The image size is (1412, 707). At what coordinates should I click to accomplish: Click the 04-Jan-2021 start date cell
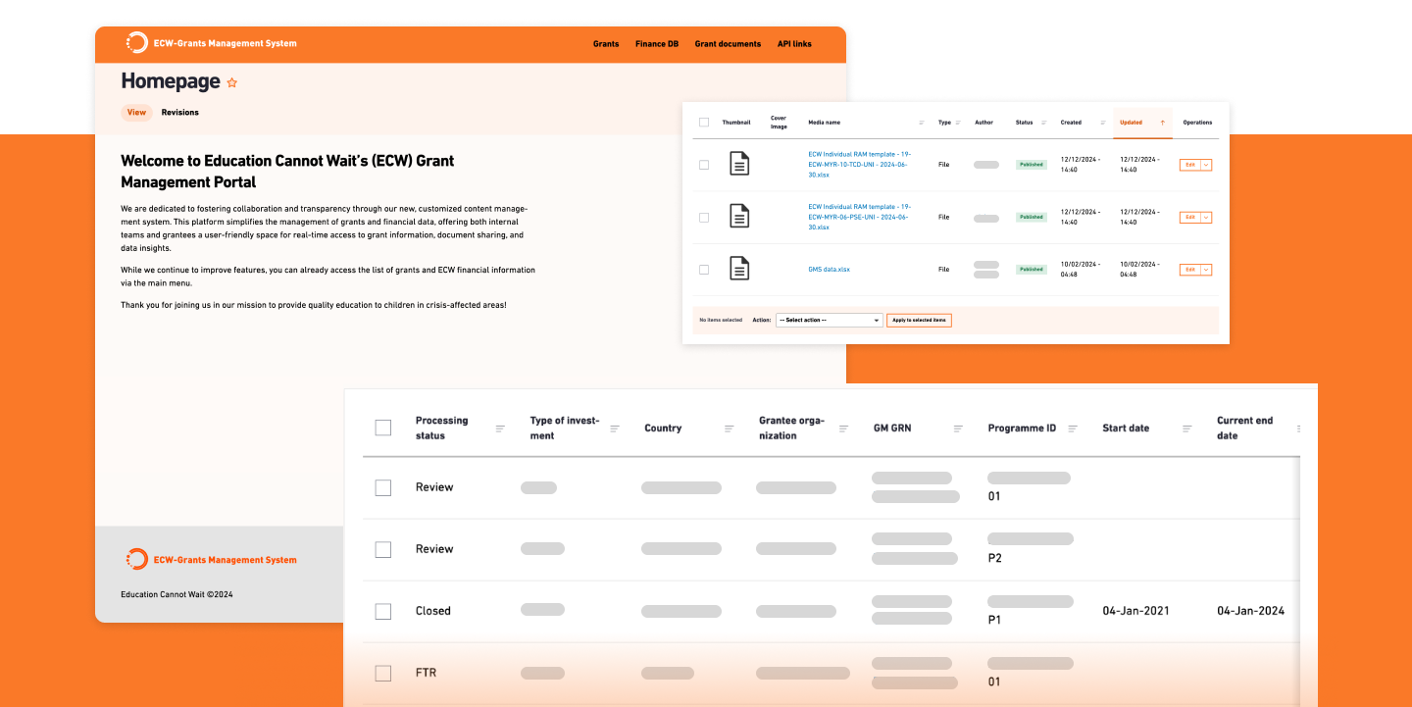pyautogui.click(x=1135, y=611)
